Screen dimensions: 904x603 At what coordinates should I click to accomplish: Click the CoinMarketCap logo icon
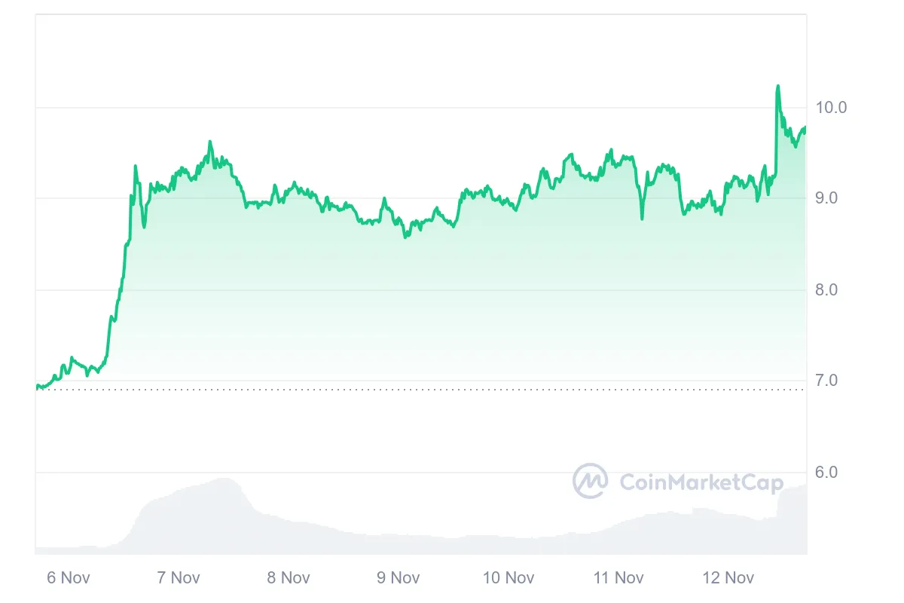[590, 481]
